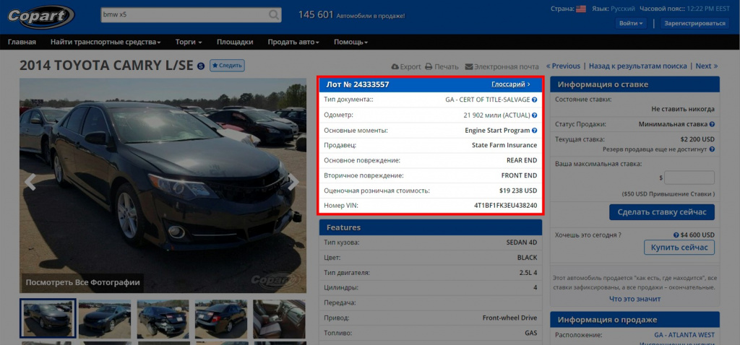Click the VIN number 4T1BF1FK3EU438240
This screenshot has height=345, width=740.
(505, 206)
